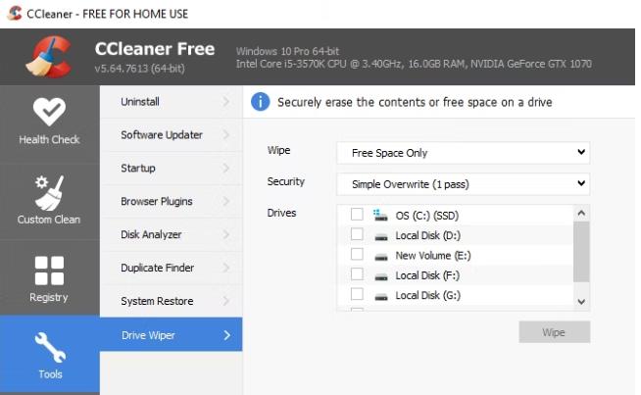Expand the Security overwrite dropdown

(x=463, y=183)
